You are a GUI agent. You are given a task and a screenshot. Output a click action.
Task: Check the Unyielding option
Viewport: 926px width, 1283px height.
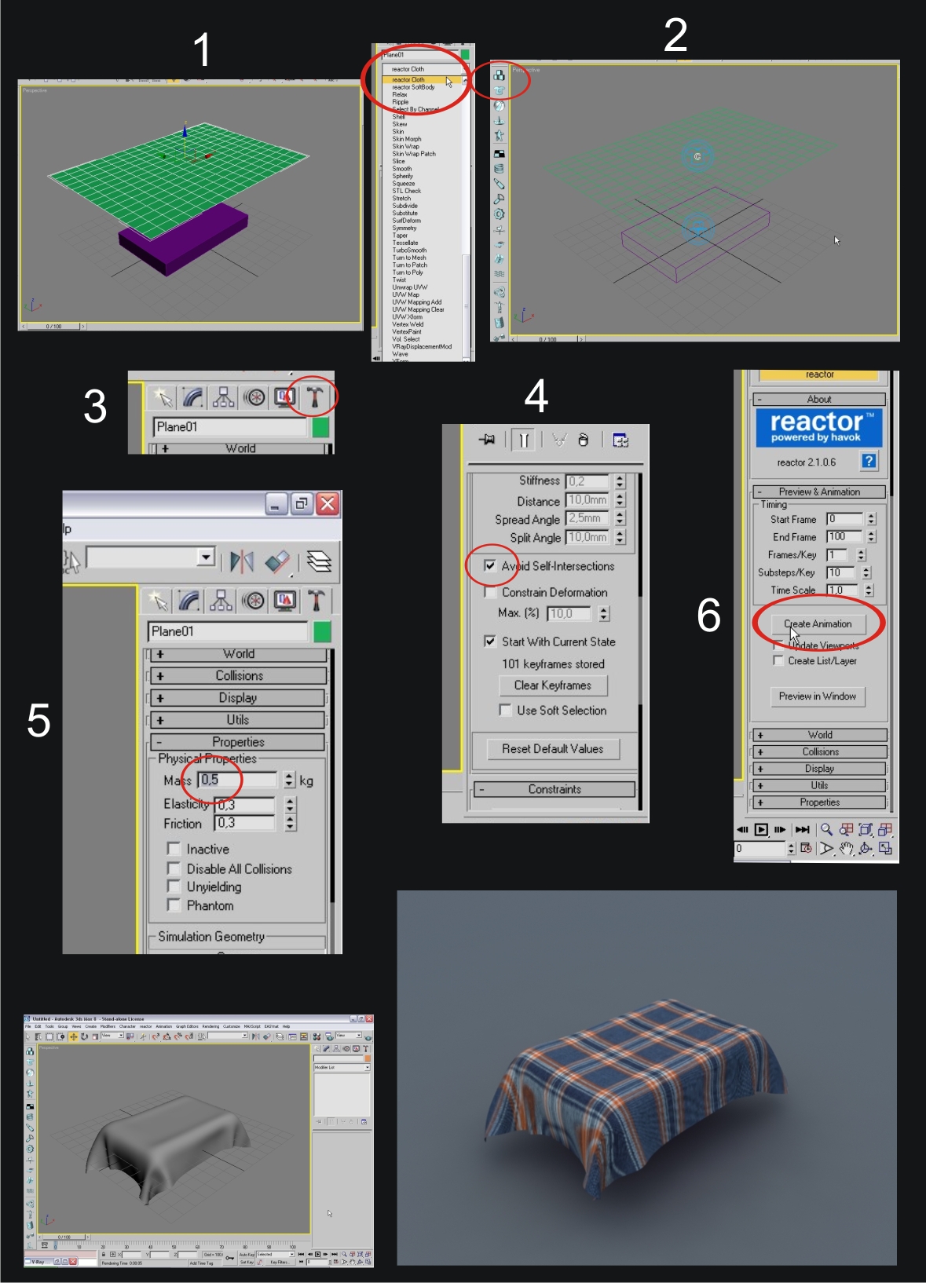[x=174, y=886]
